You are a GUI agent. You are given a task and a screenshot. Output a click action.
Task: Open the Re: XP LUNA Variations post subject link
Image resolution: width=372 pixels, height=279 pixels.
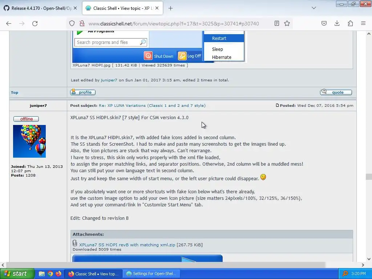(152, 106)
